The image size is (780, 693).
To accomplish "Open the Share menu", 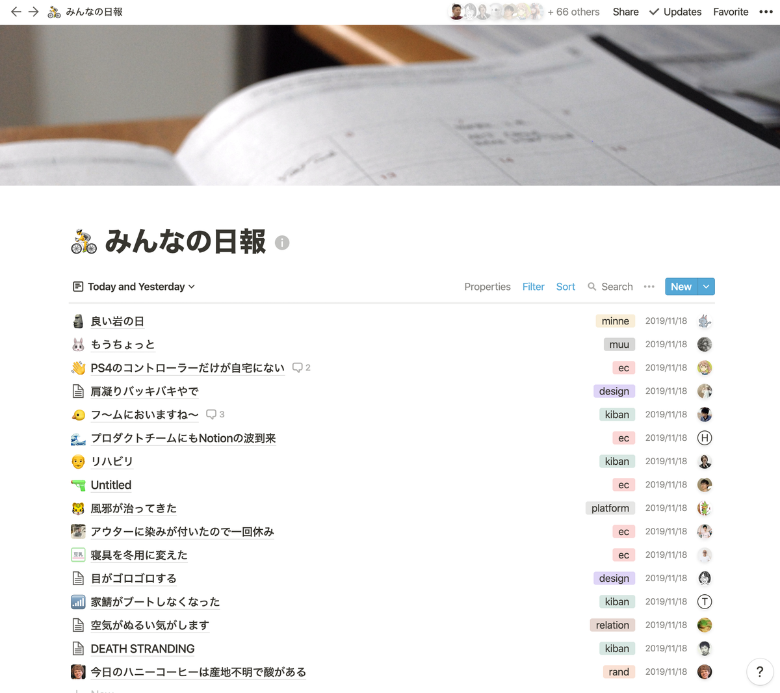I will coord(625,11).
